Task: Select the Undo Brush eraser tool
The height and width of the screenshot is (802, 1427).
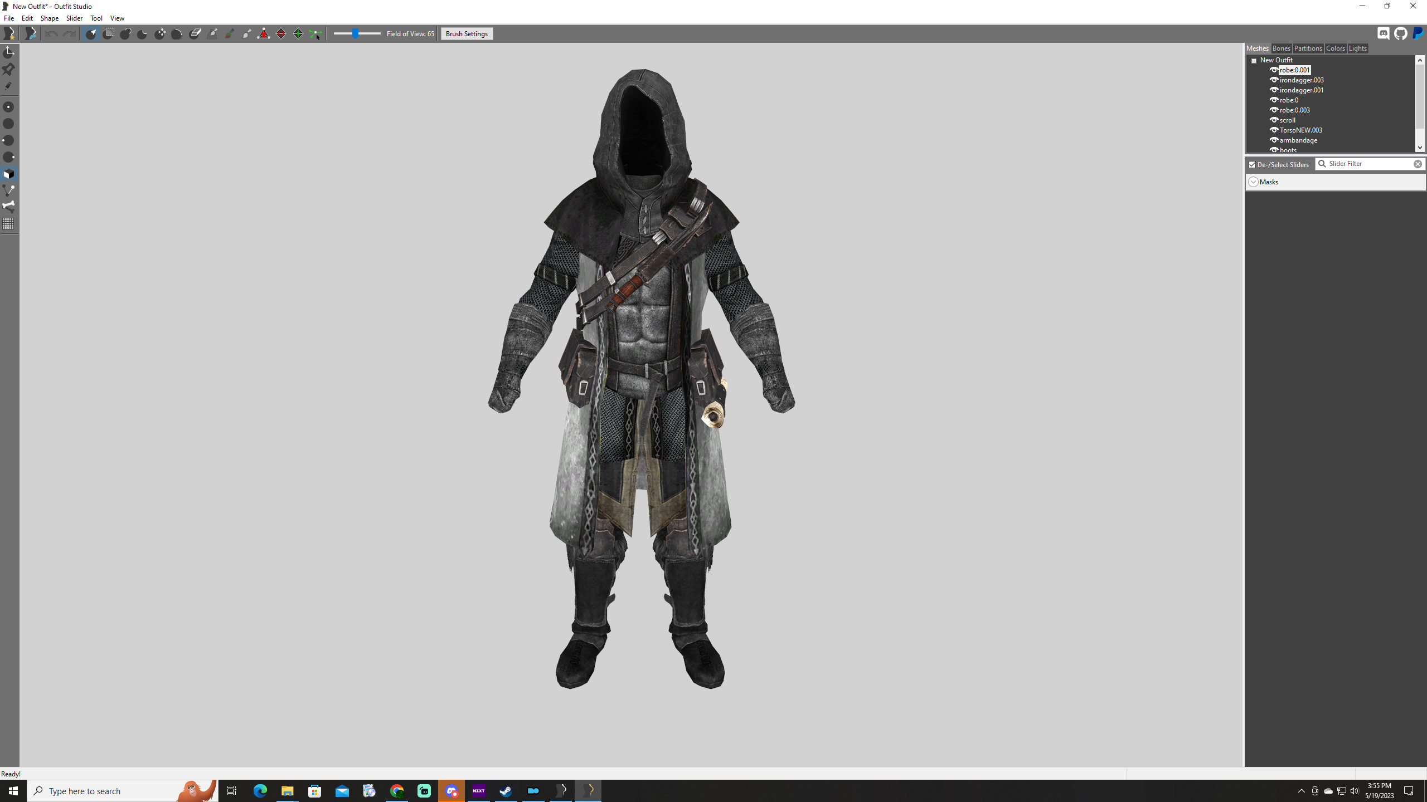Action: (x=195, y=33)
